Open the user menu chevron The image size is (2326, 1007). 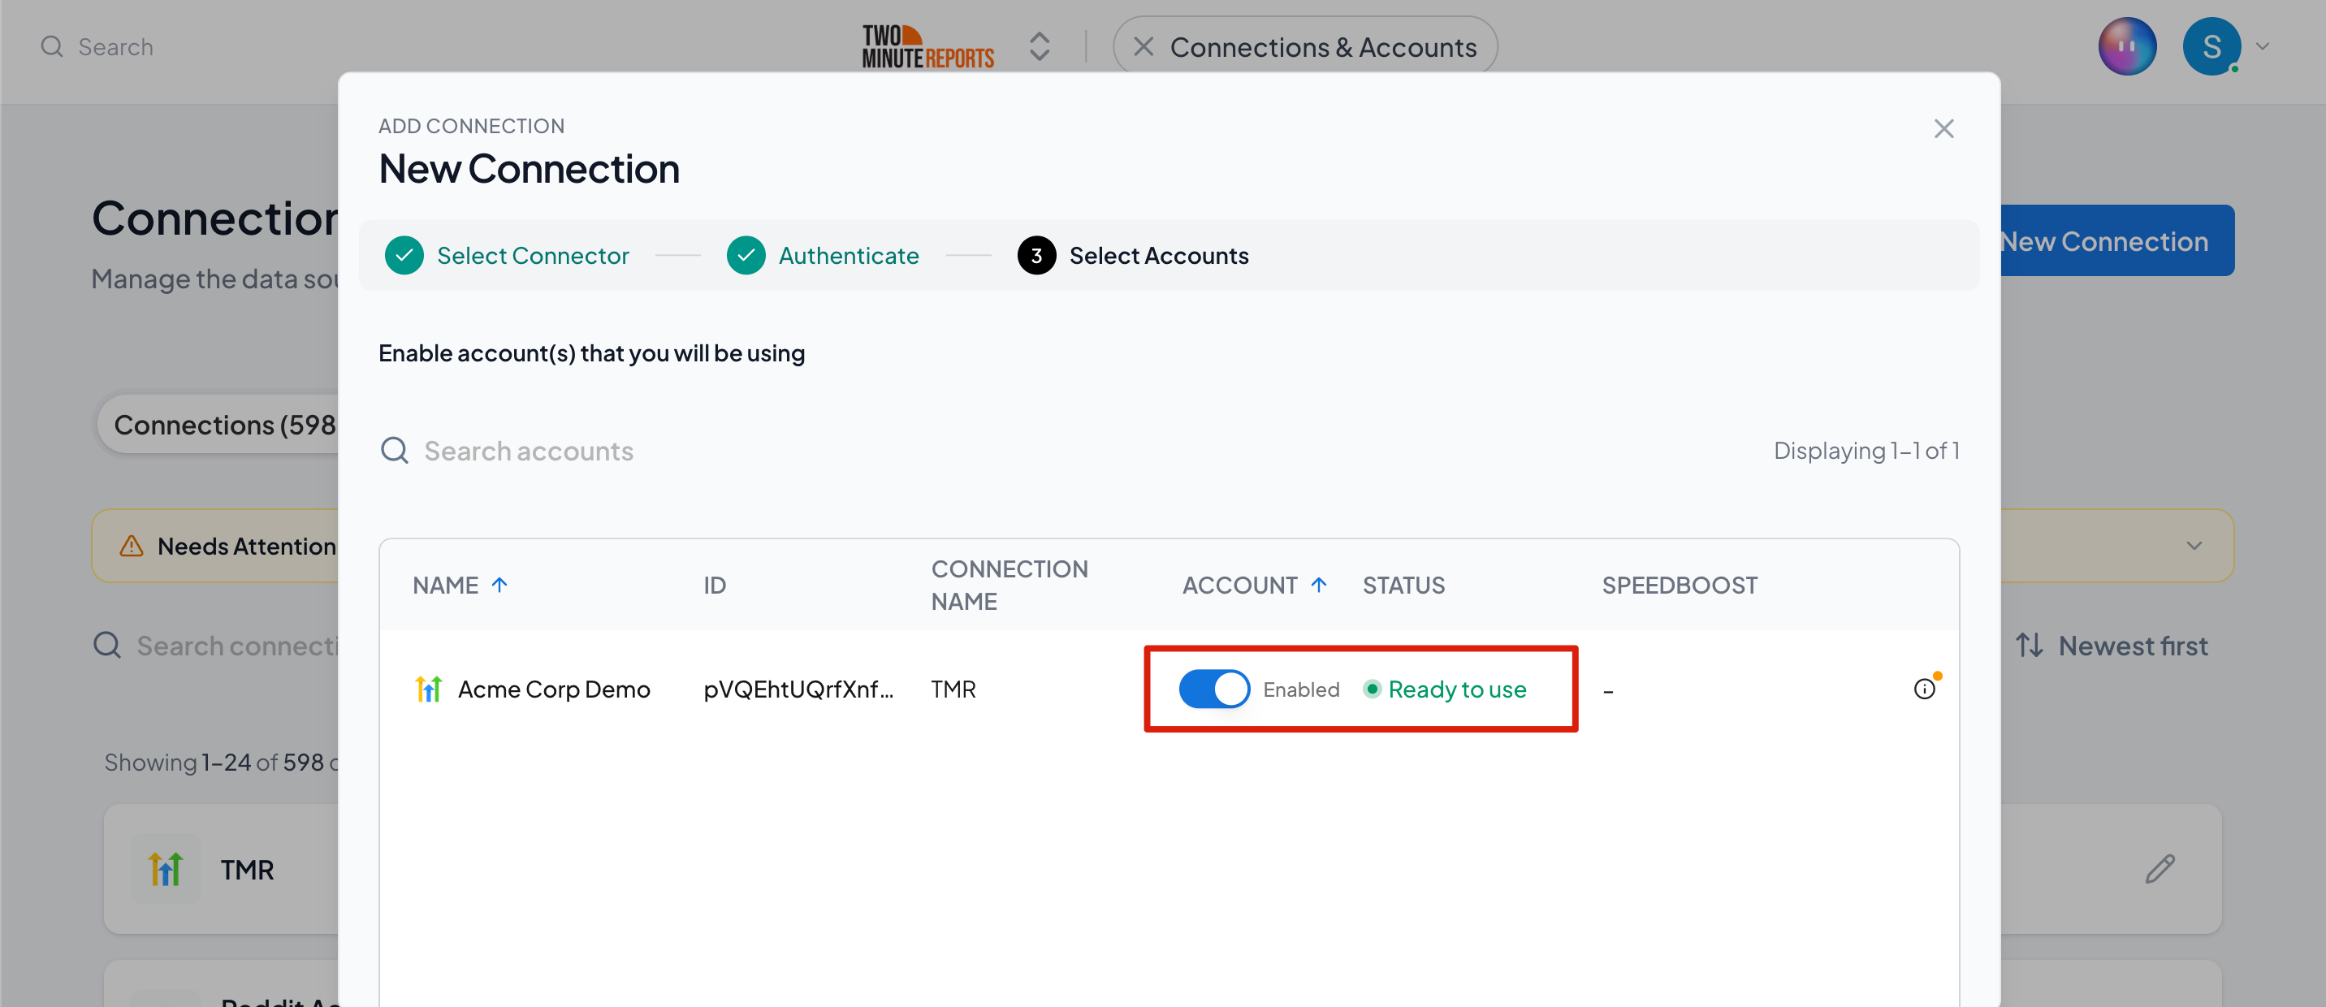[x=2262, y=47]
